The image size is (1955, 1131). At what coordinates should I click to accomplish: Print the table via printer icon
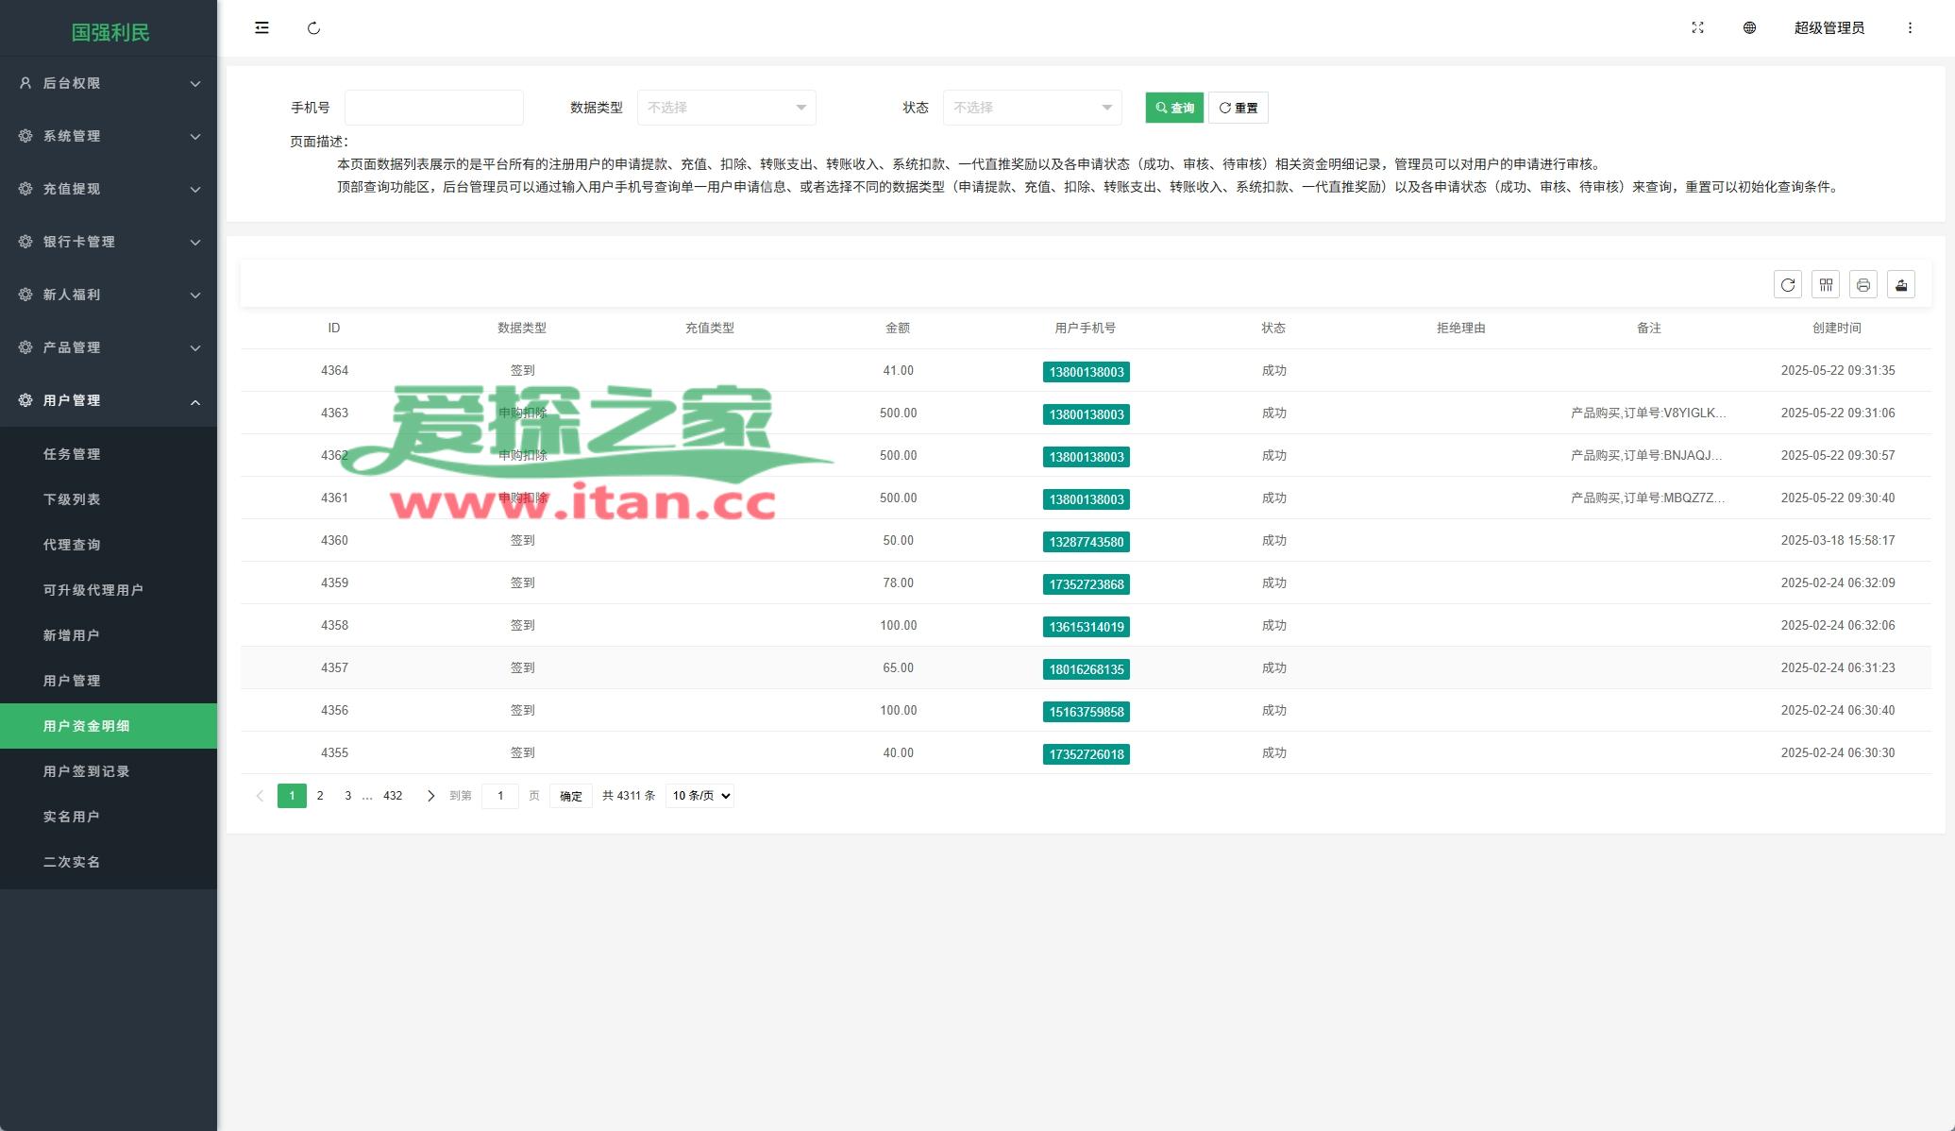click(1862, 285)
